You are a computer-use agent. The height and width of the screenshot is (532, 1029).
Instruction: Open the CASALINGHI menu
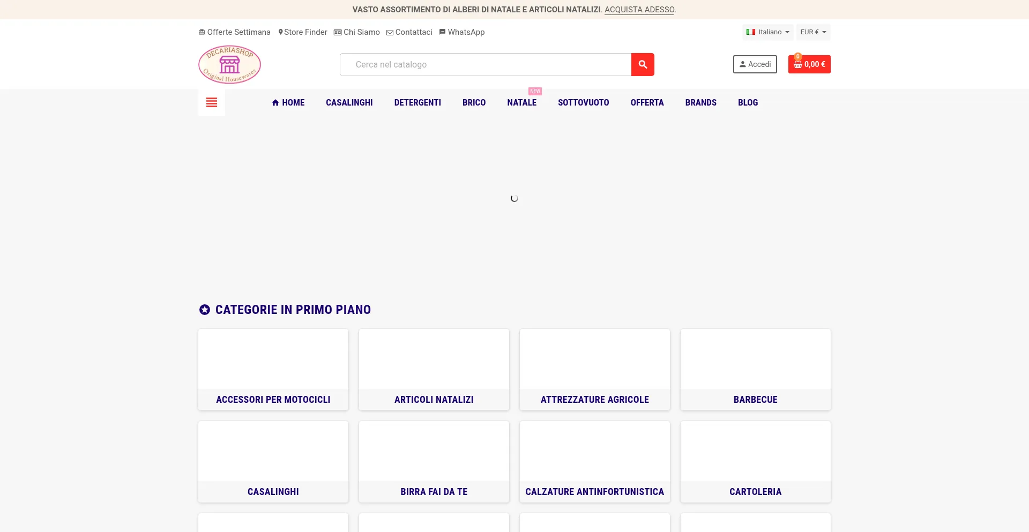coord(349,102)
